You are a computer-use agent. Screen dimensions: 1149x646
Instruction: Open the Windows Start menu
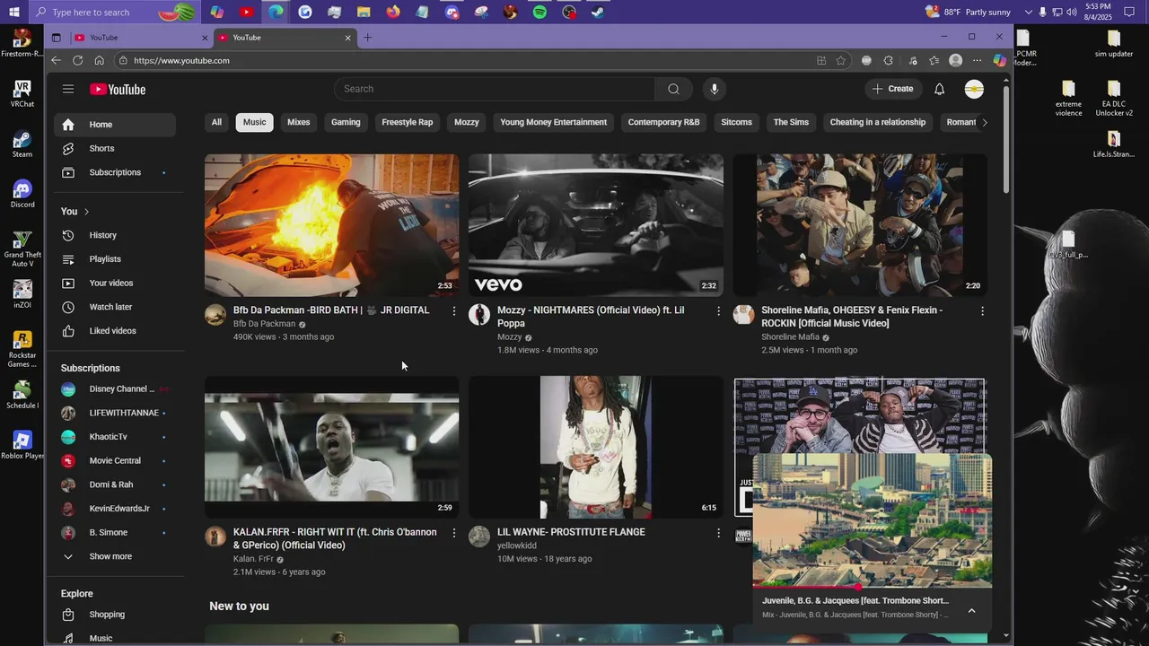(x=14, y=12)
